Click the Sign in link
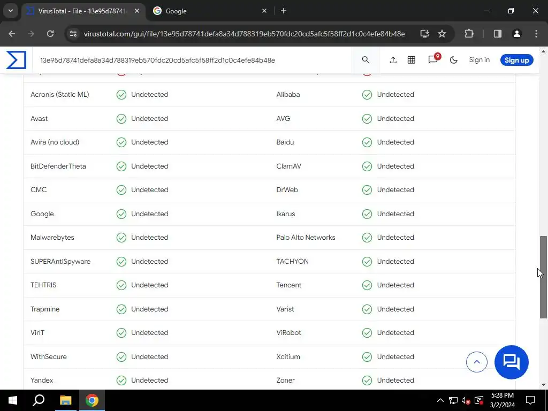Image resolution: width=548 pixels, height=411 pixels. (479, 60)
